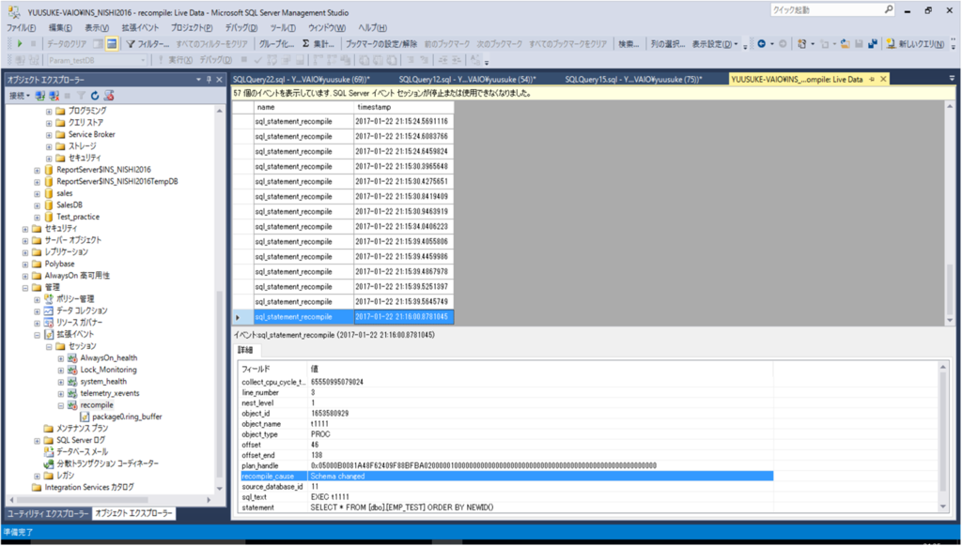Select the SalesDB database icon

click(49, 205)
